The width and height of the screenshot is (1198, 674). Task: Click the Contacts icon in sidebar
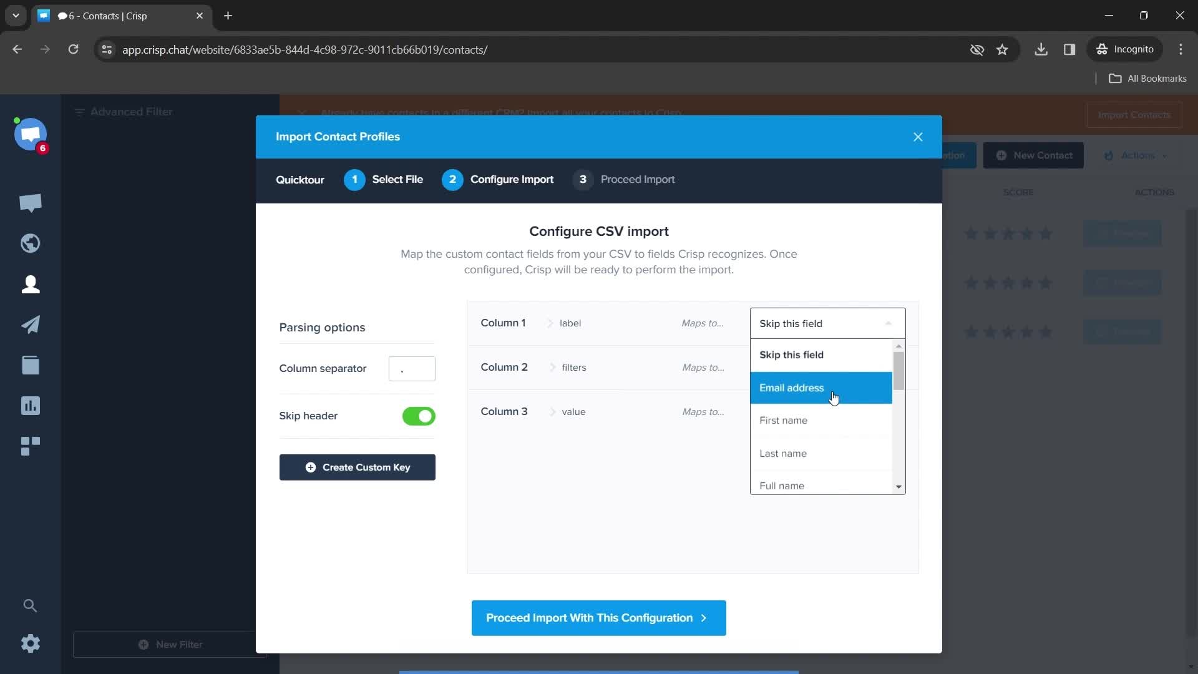coord(31,284)
